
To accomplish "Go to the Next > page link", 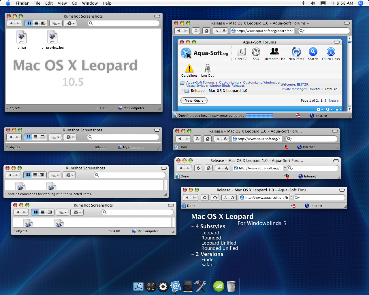I will point(334,101).
